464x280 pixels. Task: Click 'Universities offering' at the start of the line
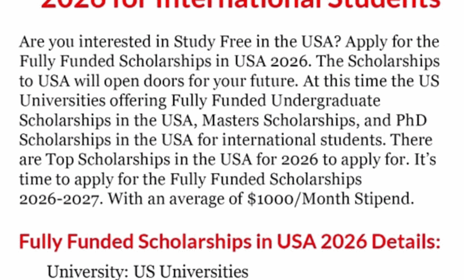(93, 101)
